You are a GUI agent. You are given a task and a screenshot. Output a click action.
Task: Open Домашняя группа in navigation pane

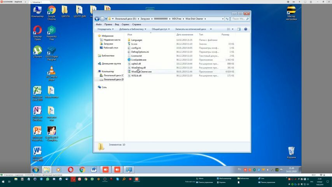(111, 64)
